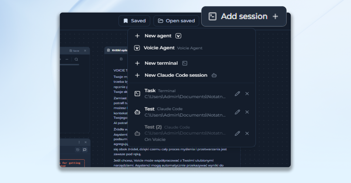This screenshot has width=351, height=183.
Task: Edit the Test session with pencil icon
Action: point(238,112)
